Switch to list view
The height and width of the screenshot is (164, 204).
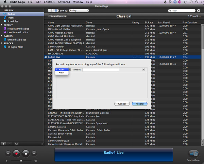[x=56, y=11]
